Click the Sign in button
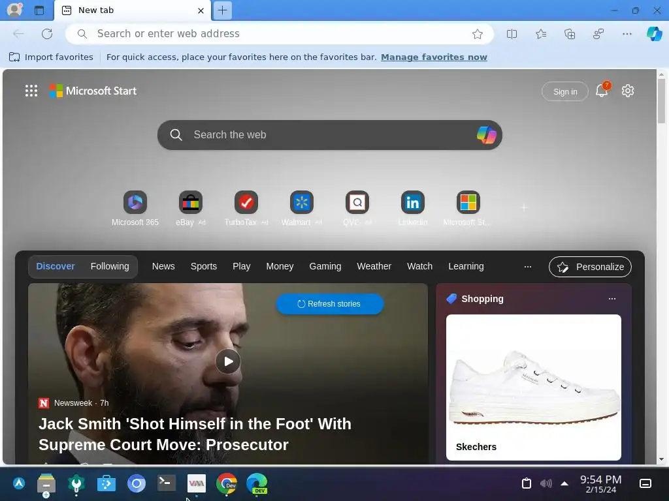Image resolution: width=669 pixels, height=501 pixels. pyautogui.click(x=565, y=91)
